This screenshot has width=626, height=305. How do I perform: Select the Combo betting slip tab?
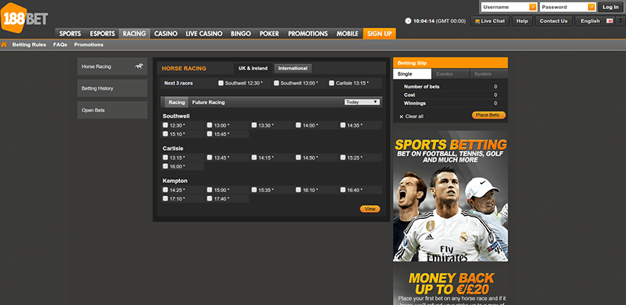(x=450, y=74)
